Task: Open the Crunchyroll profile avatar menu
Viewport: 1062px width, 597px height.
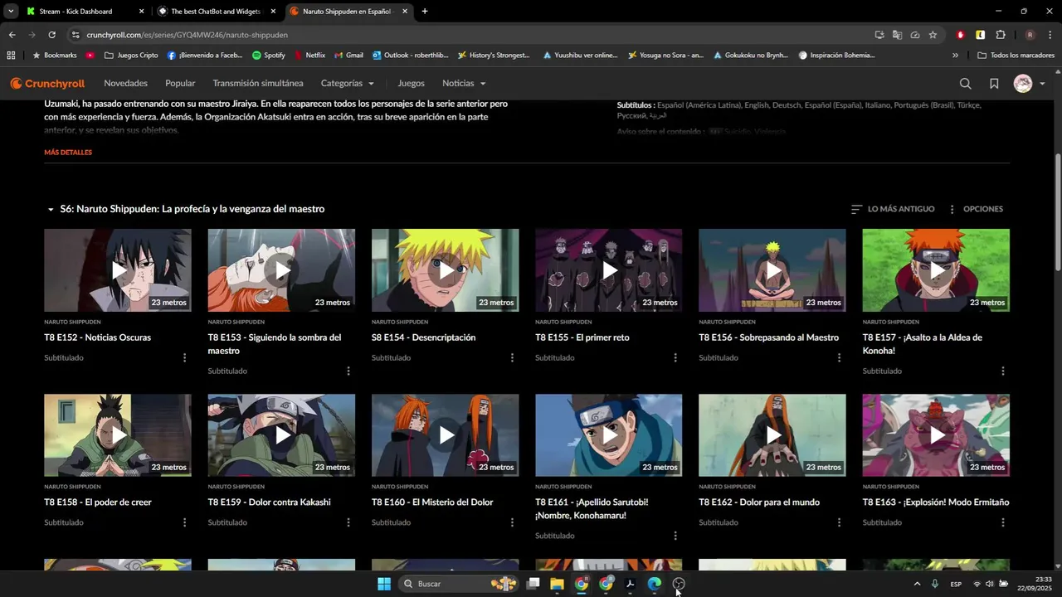Action: pyautogui.click(x=1029, y=84)
